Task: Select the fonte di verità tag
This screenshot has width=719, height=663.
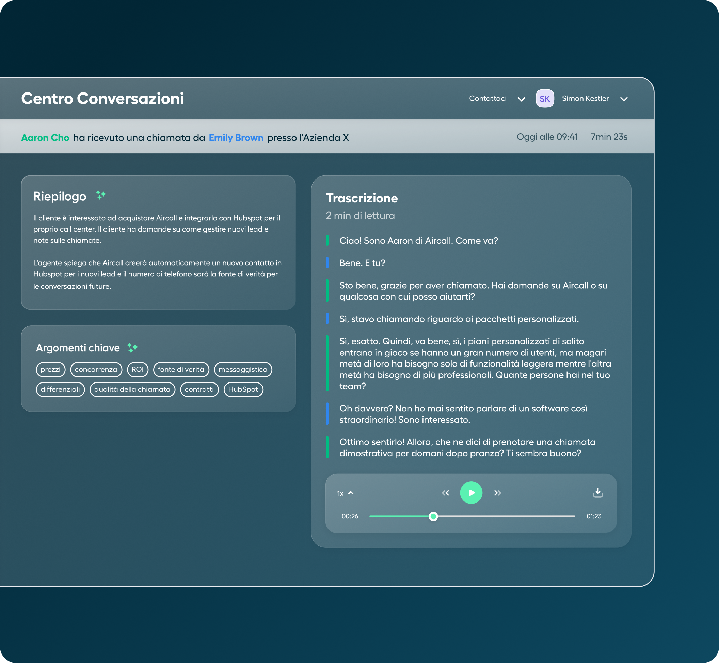Action: coord(181,370)
